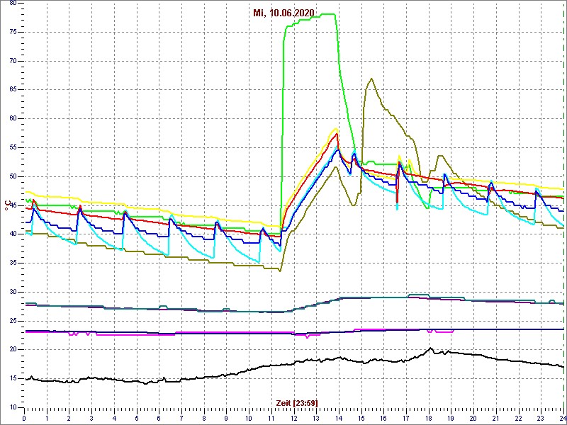Click hour '2' on the time axis

pos(69,419)
